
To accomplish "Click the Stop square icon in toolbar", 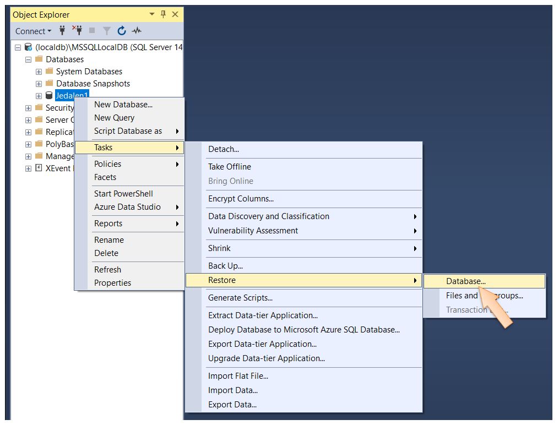I will (x=92, y=31).
